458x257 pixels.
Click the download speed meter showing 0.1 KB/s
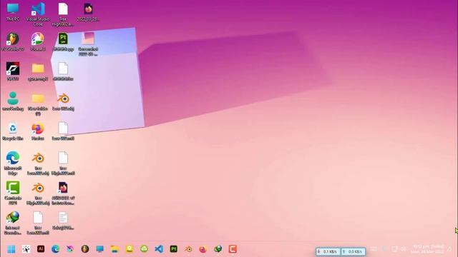click(328, 251)
